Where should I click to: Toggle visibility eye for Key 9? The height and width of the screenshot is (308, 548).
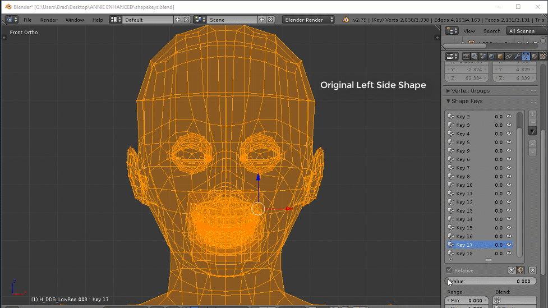tap(510, 151)
